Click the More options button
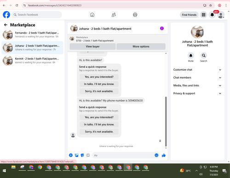The height and width of the screenshot is (178, 230). (x=141, y=46)
